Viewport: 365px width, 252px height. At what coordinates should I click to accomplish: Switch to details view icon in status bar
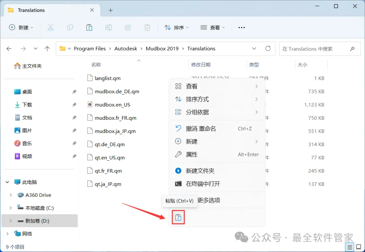pos(350,247)
